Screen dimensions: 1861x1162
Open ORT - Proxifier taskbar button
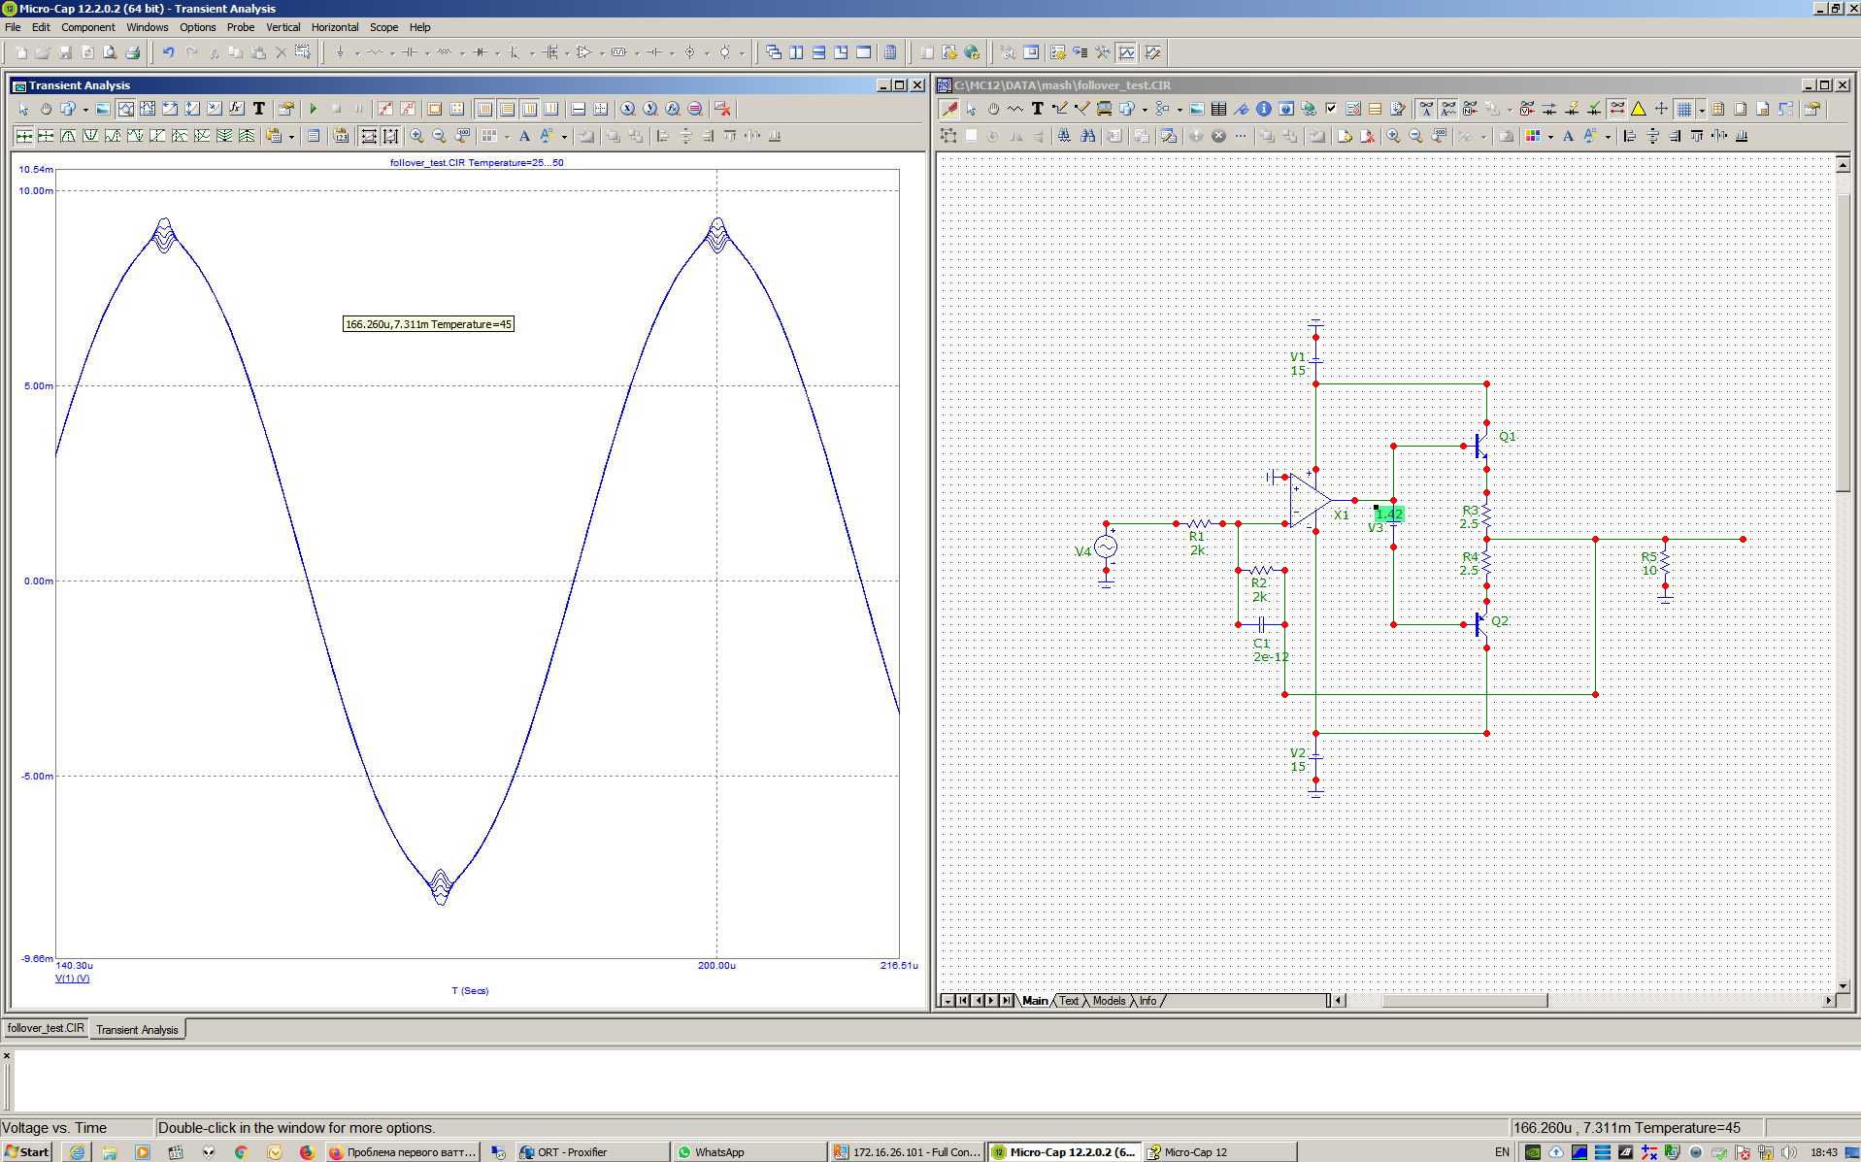coord(592,1152)
